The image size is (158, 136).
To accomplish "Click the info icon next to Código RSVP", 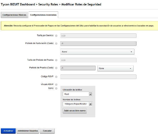I will click(x=56, y=77).
